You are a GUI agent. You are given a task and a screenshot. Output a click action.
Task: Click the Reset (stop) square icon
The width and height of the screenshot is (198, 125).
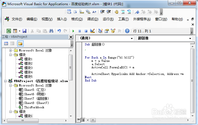[x=86, y=31]
